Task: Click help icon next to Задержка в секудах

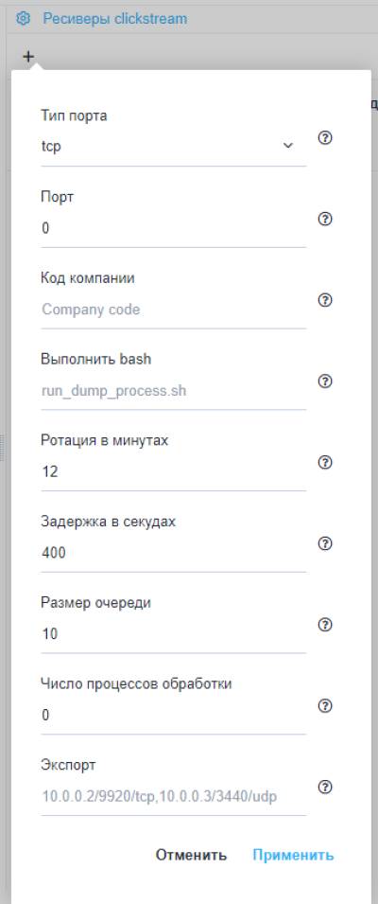Action: pyautogui.click(x=326, y=544)
